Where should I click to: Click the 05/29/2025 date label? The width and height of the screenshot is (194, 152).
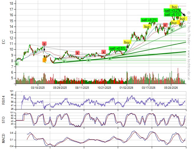tap(60, 88)
